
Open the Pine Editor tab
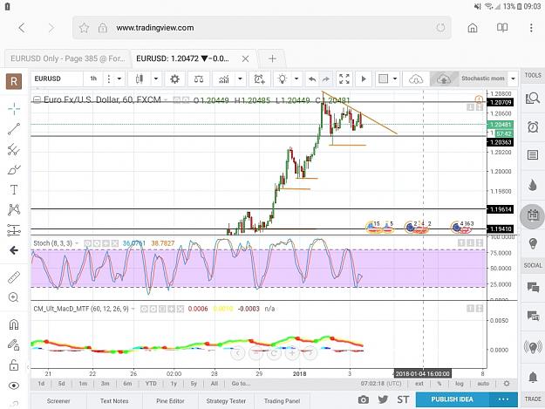tap(170, 401)
